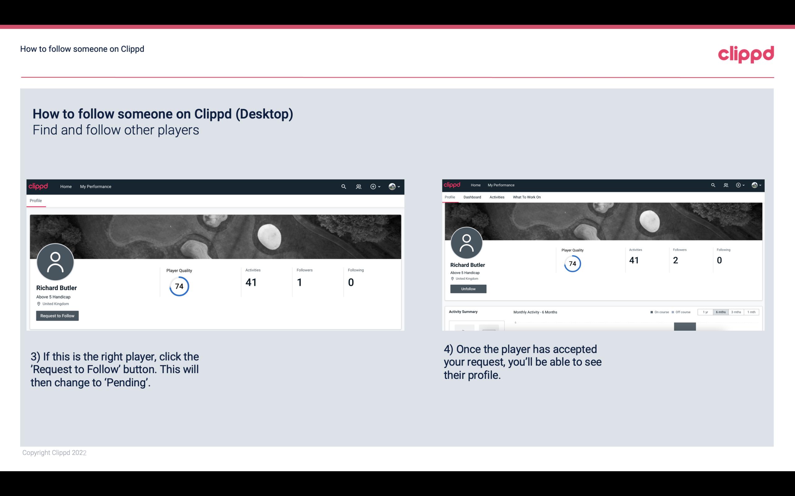Click the location pin icon on profile

38,303
